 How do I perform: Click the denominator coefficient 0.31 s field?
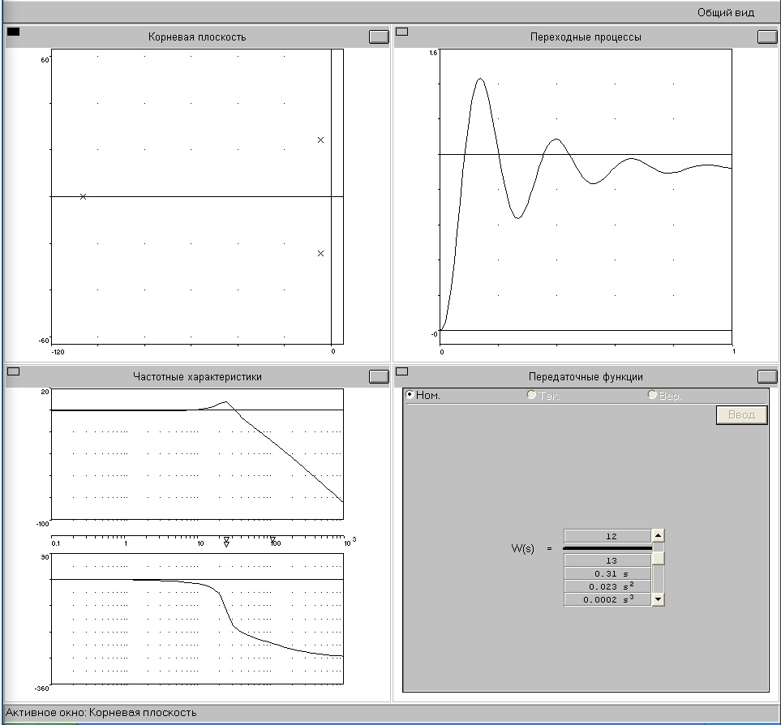pyautogui.click(x=607, y=573)
